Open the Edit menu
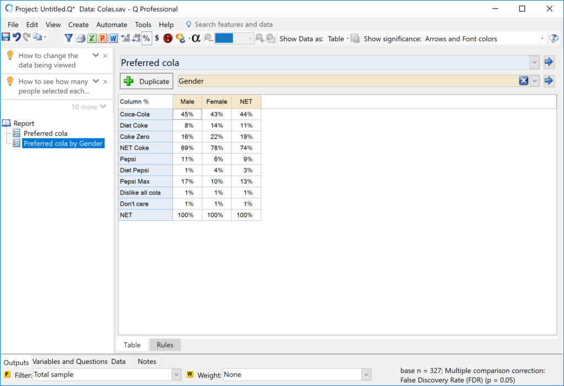The image size is (564, 386). 32,24
